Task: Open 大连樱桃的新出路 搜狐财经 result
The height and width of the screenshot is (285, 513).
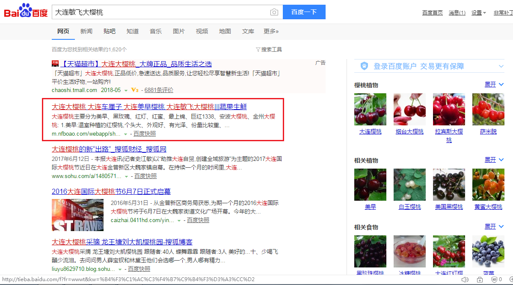Action: tap(109, 149)
